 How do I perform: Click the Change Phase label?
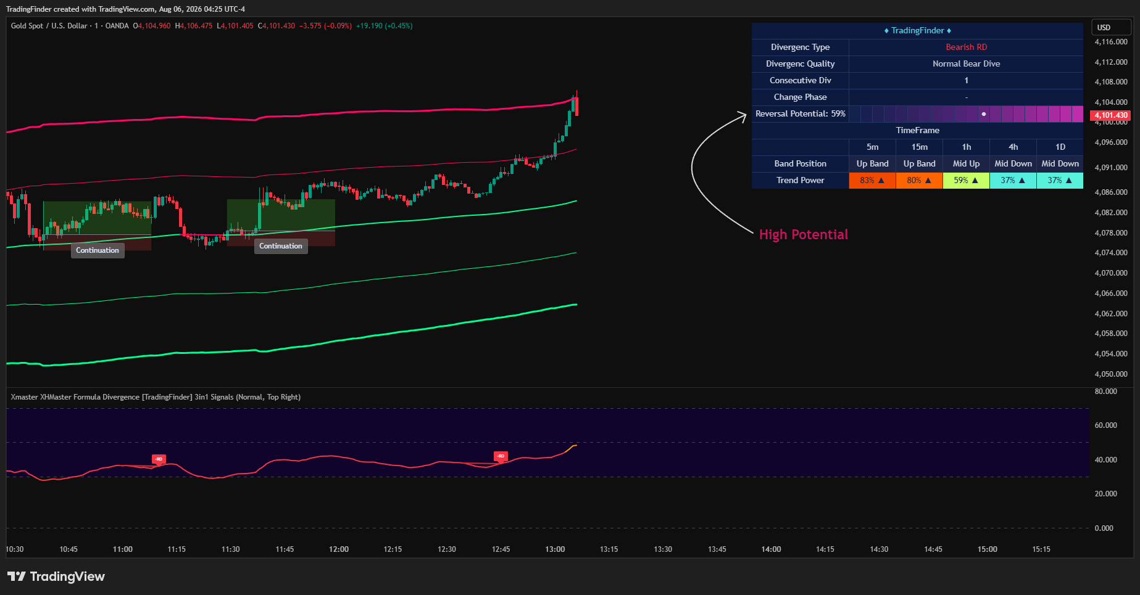(x=800, y=97)
